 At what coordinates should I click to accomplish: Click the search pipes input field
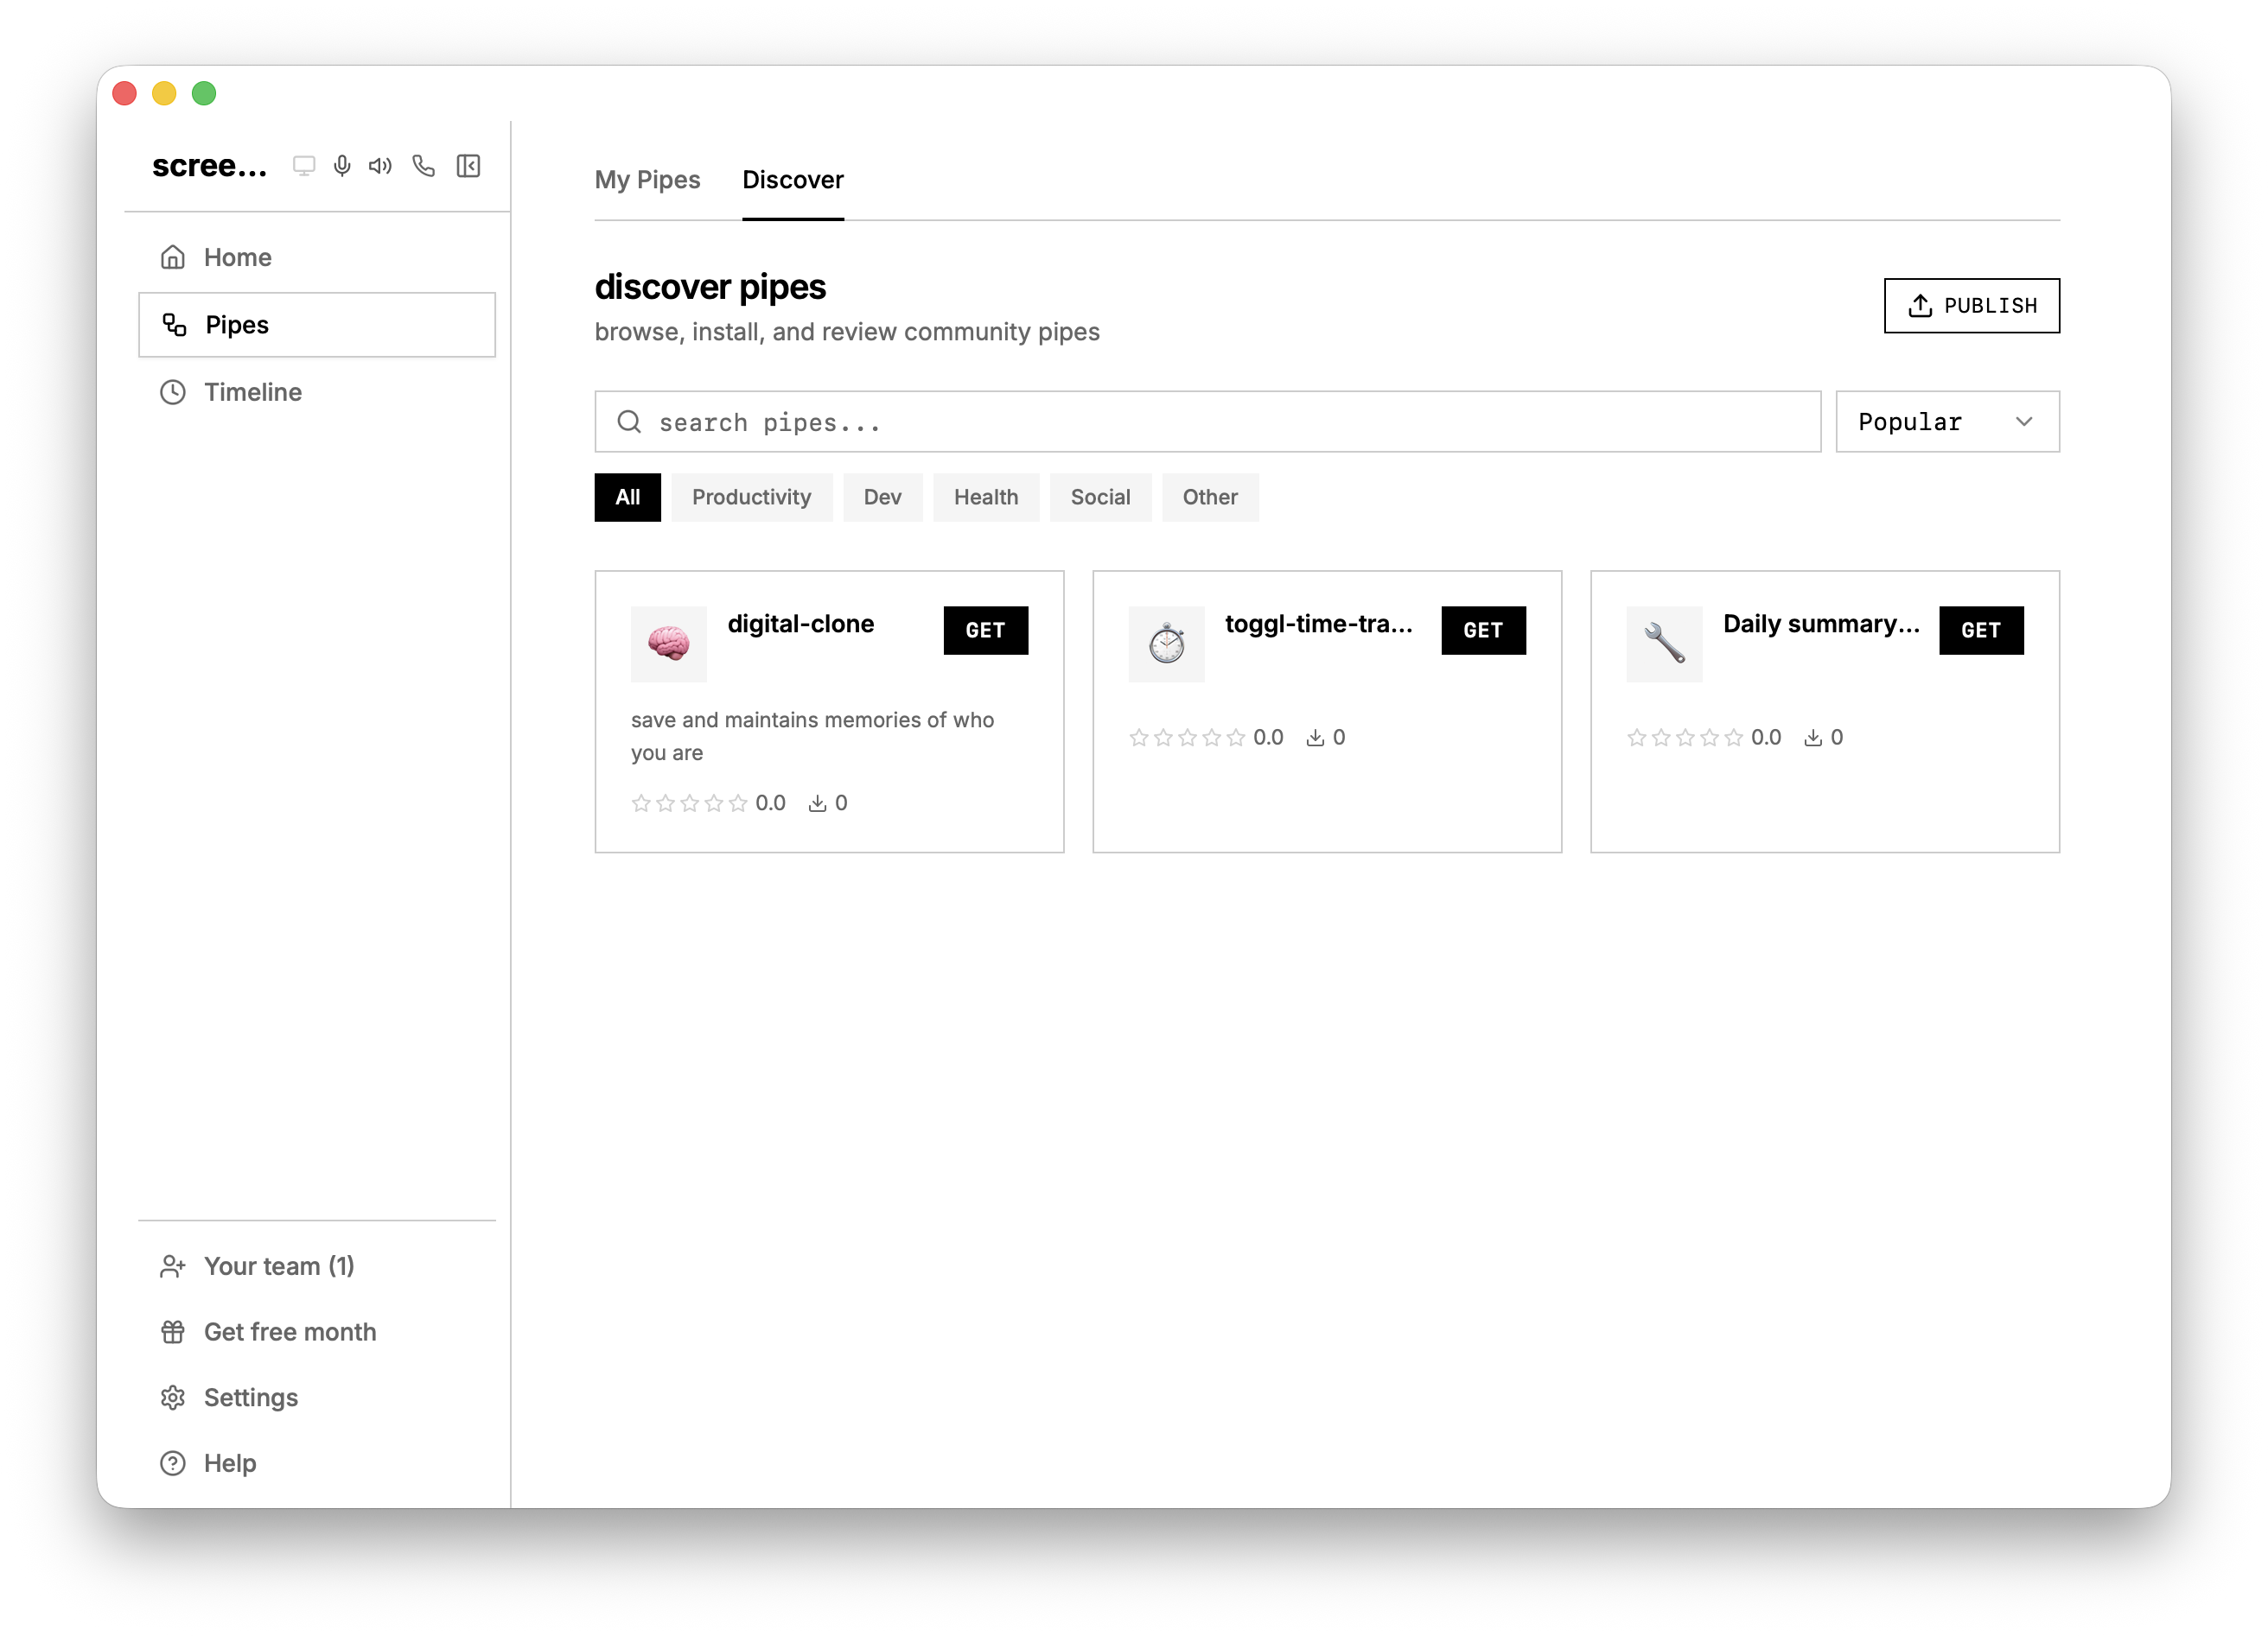coord(1206,422)
